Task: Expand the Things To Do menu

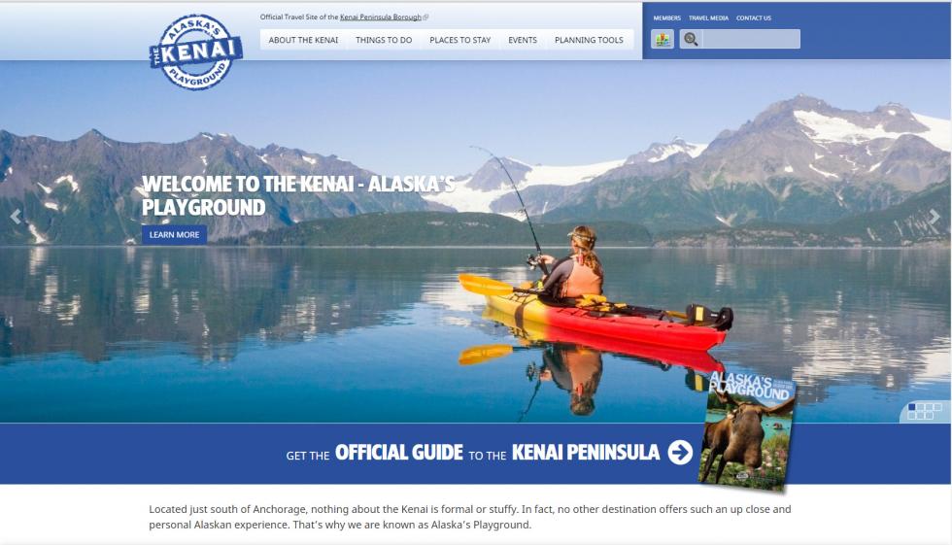Action: (384, 40)
